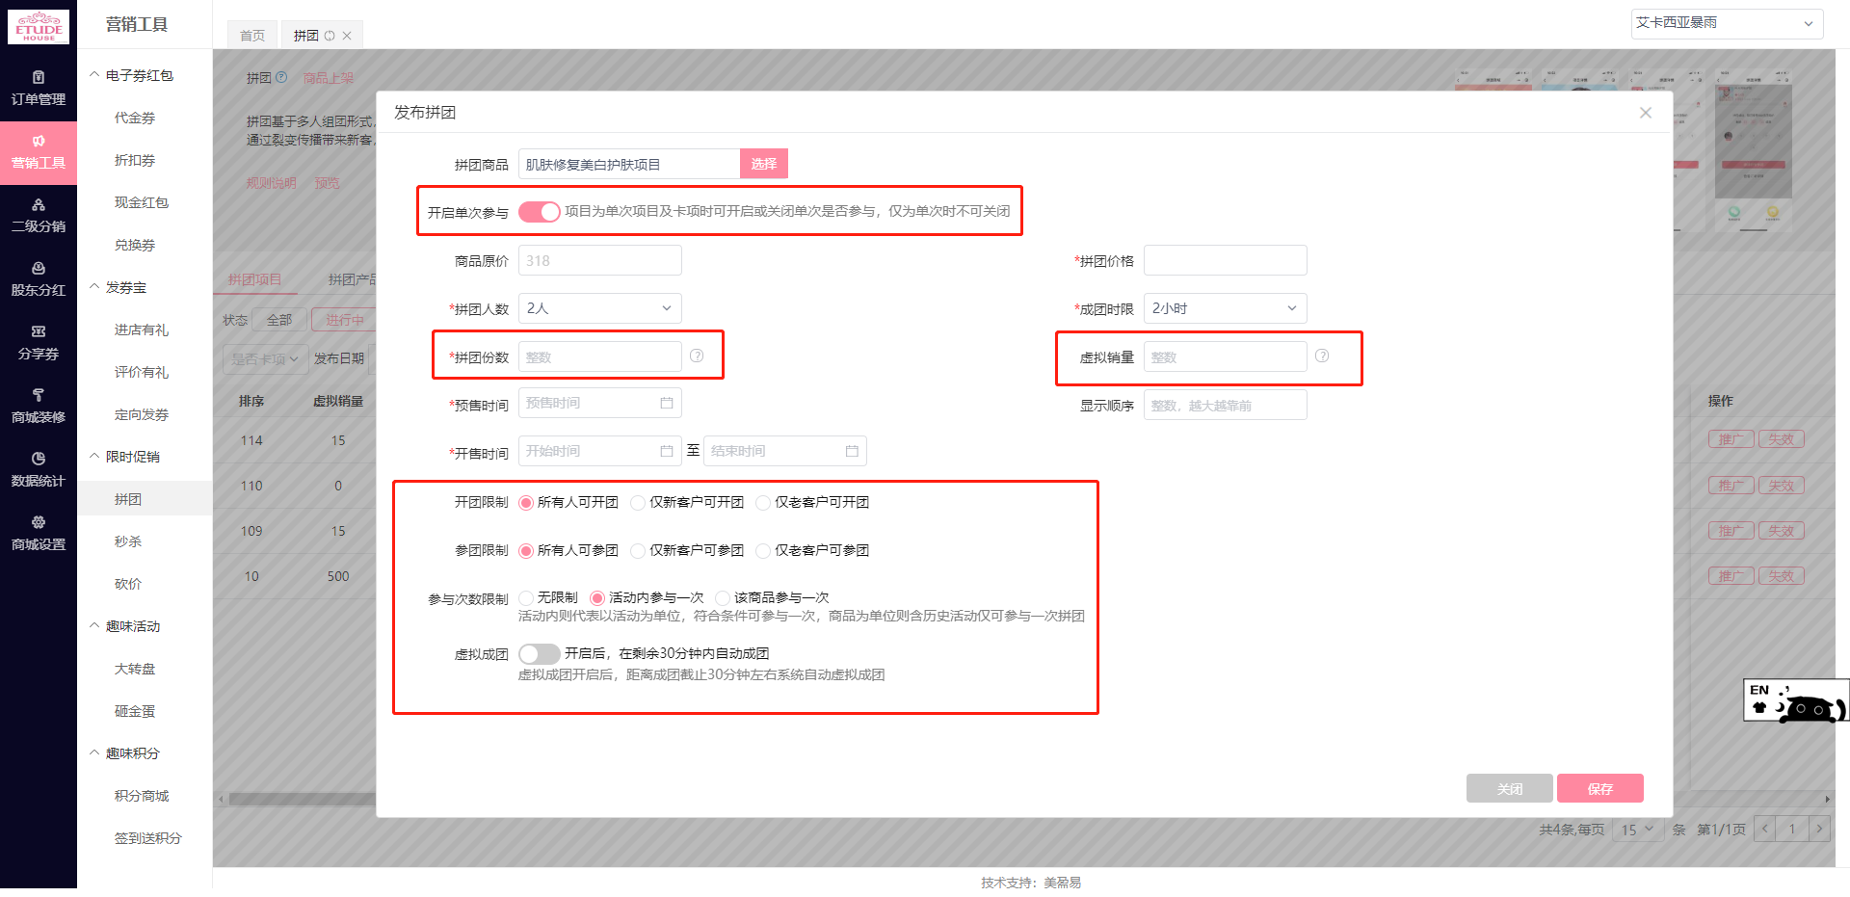Open the 艾卡西亚暴雨 store selector dropdown

1727,24
